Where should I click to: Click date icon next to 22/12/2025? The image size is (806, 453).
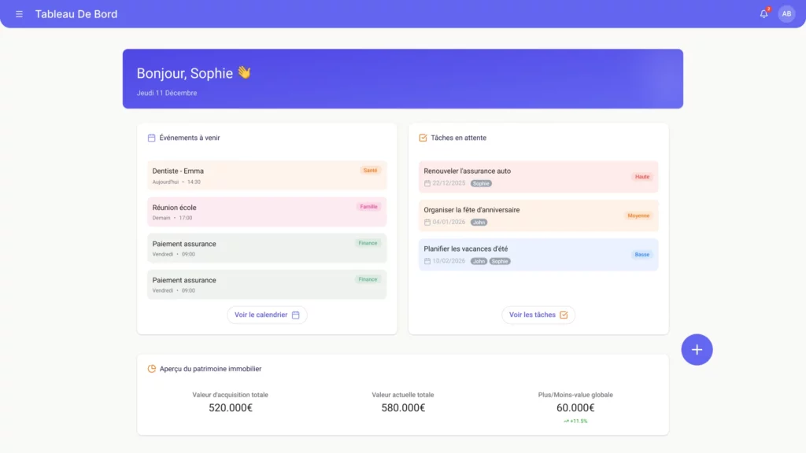click(427, 183)
